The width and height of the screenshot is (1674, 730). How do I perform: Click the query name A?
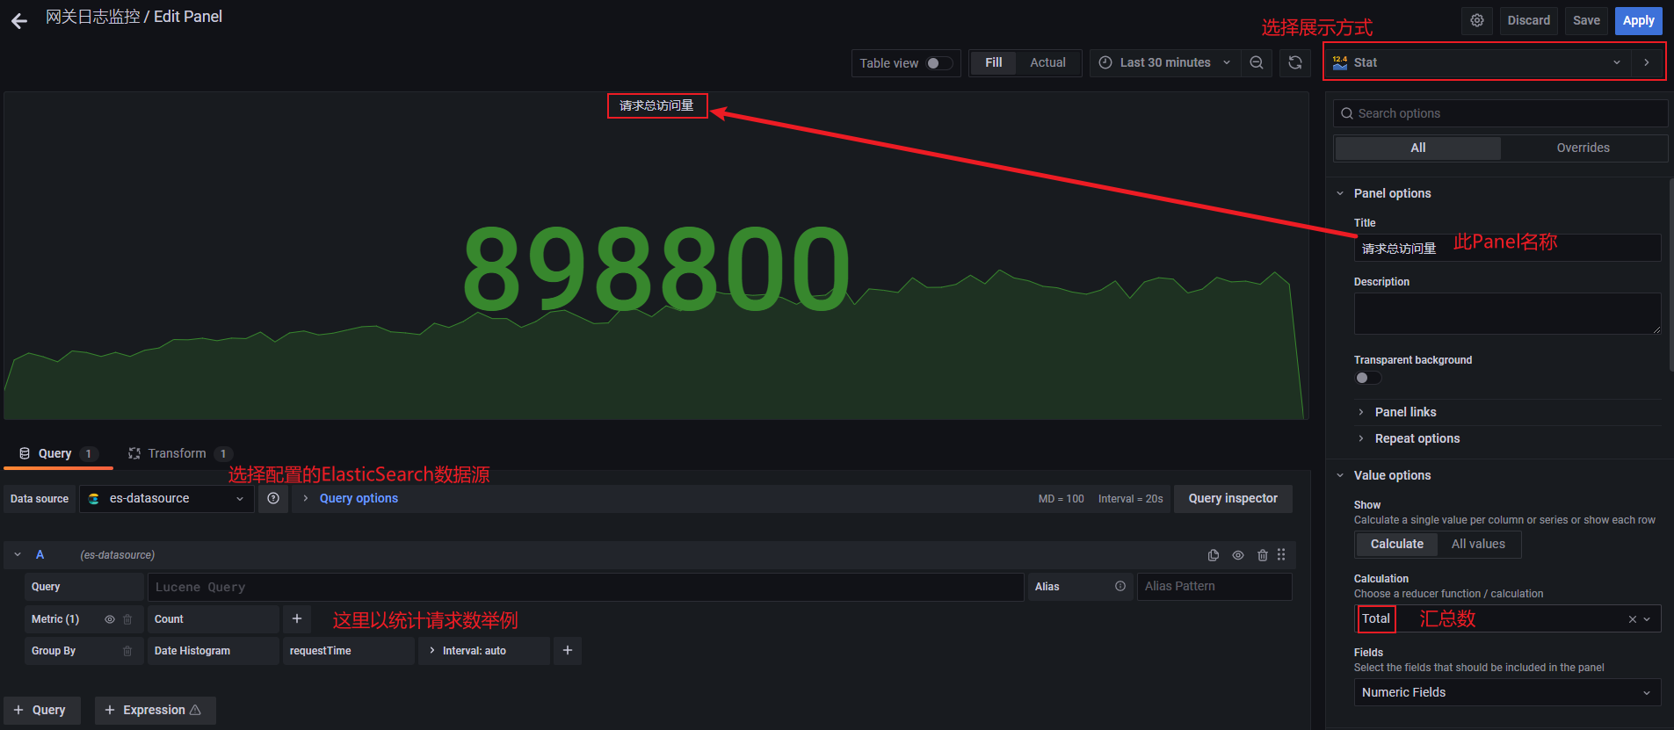pyautogui.click(x=40, y=555)
